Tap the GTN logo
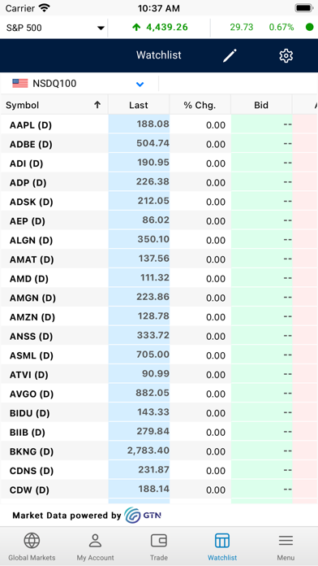 click(x=143, y=515)
